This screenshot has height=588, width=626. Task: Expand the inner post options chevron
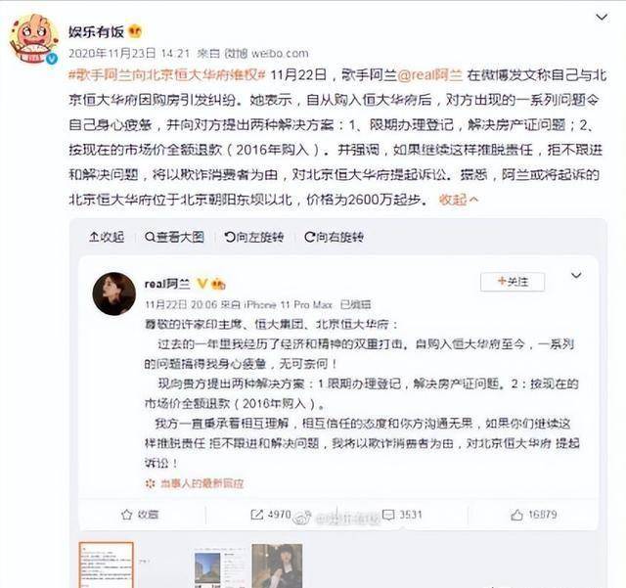pyautogui.click(x=576, y=276)
